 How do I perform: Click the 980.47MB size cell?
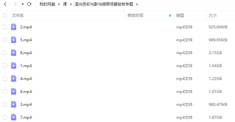pyautogui.click(x=218, y=105)
